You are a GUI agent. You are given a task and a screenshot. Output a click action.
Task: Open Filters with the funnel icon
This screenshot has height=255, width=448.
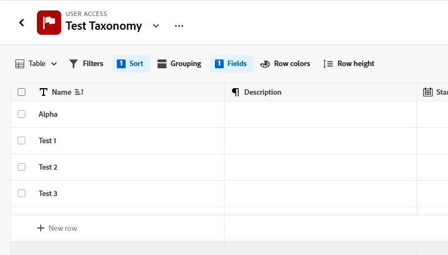coord(86,64)
